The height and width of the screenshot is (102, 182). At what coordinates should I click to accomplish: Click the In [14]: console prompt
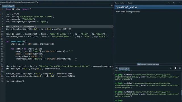pos(119,101)
